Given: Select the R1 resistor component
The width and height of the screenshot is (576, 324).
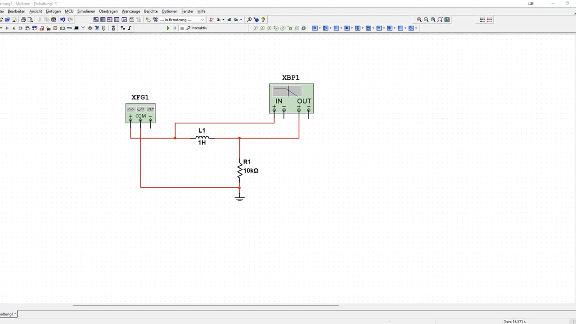Looking at the screenshot, I should click(239, 171).
